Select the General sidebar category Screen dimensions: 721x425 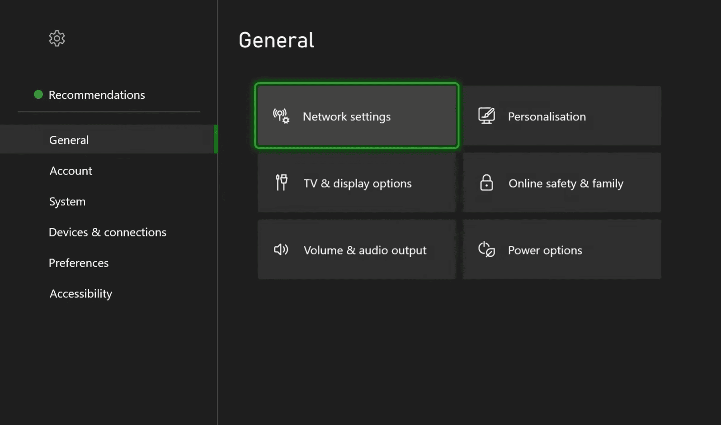coord(69,140)
